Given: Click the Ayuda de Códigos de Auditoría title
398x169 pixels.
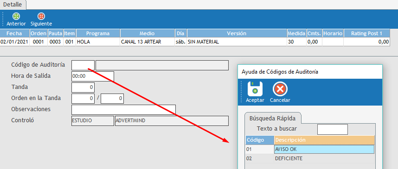Looking at the screenshot, I should click(x=280, y=72).
